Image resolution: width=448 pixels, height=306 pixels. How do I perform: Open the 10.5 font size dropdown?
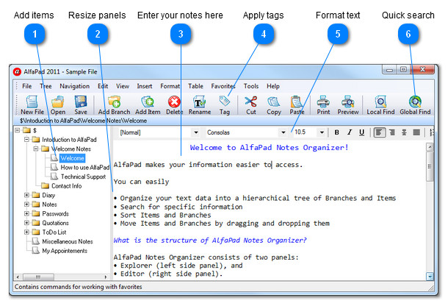322,132
